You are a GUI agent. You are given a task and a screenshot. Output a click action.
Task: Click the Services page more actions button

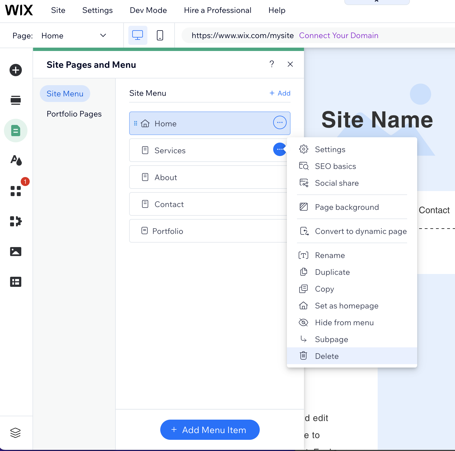click(x=279, y=150)
